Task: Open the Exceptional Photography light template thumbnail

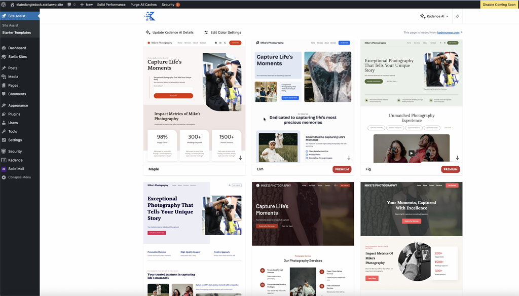Action: coord(194,239)
